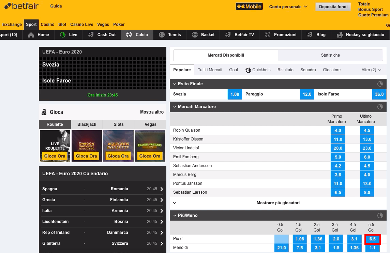
Task: Select the Tutti i Mercati tab
Action: pyautogui.click(x=210, y=70)
